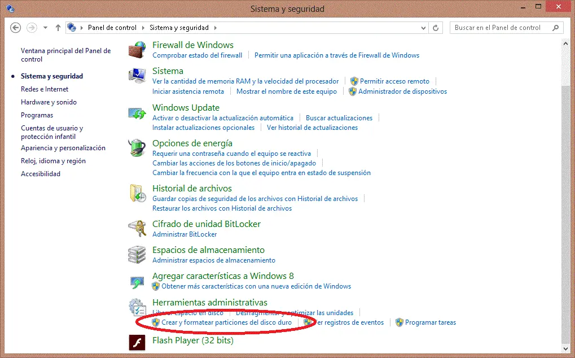Click the Flash Player red icon
The width and height of the screenshot is (575, 358).
tap(137, 343)
